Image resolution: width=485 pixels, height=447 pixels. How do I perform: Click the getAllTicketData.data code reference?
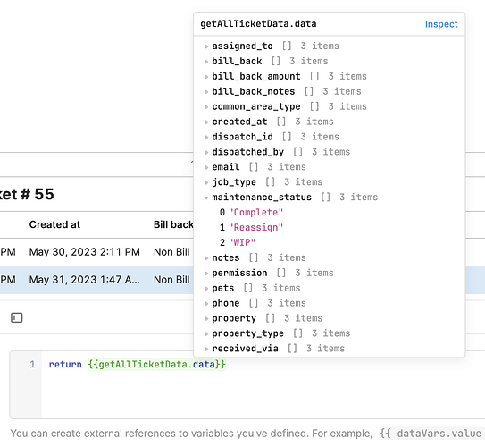click(157, 365)
